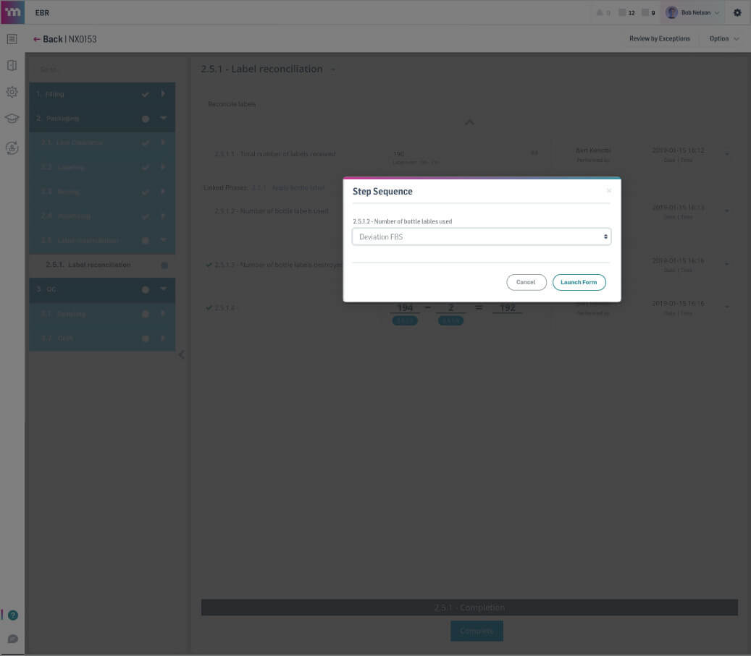The width and height of the screenshot is (751, 656).
Task: Click the status dot on '2.5.1. Label reconciliation'
Action: [x=164, y=265]
